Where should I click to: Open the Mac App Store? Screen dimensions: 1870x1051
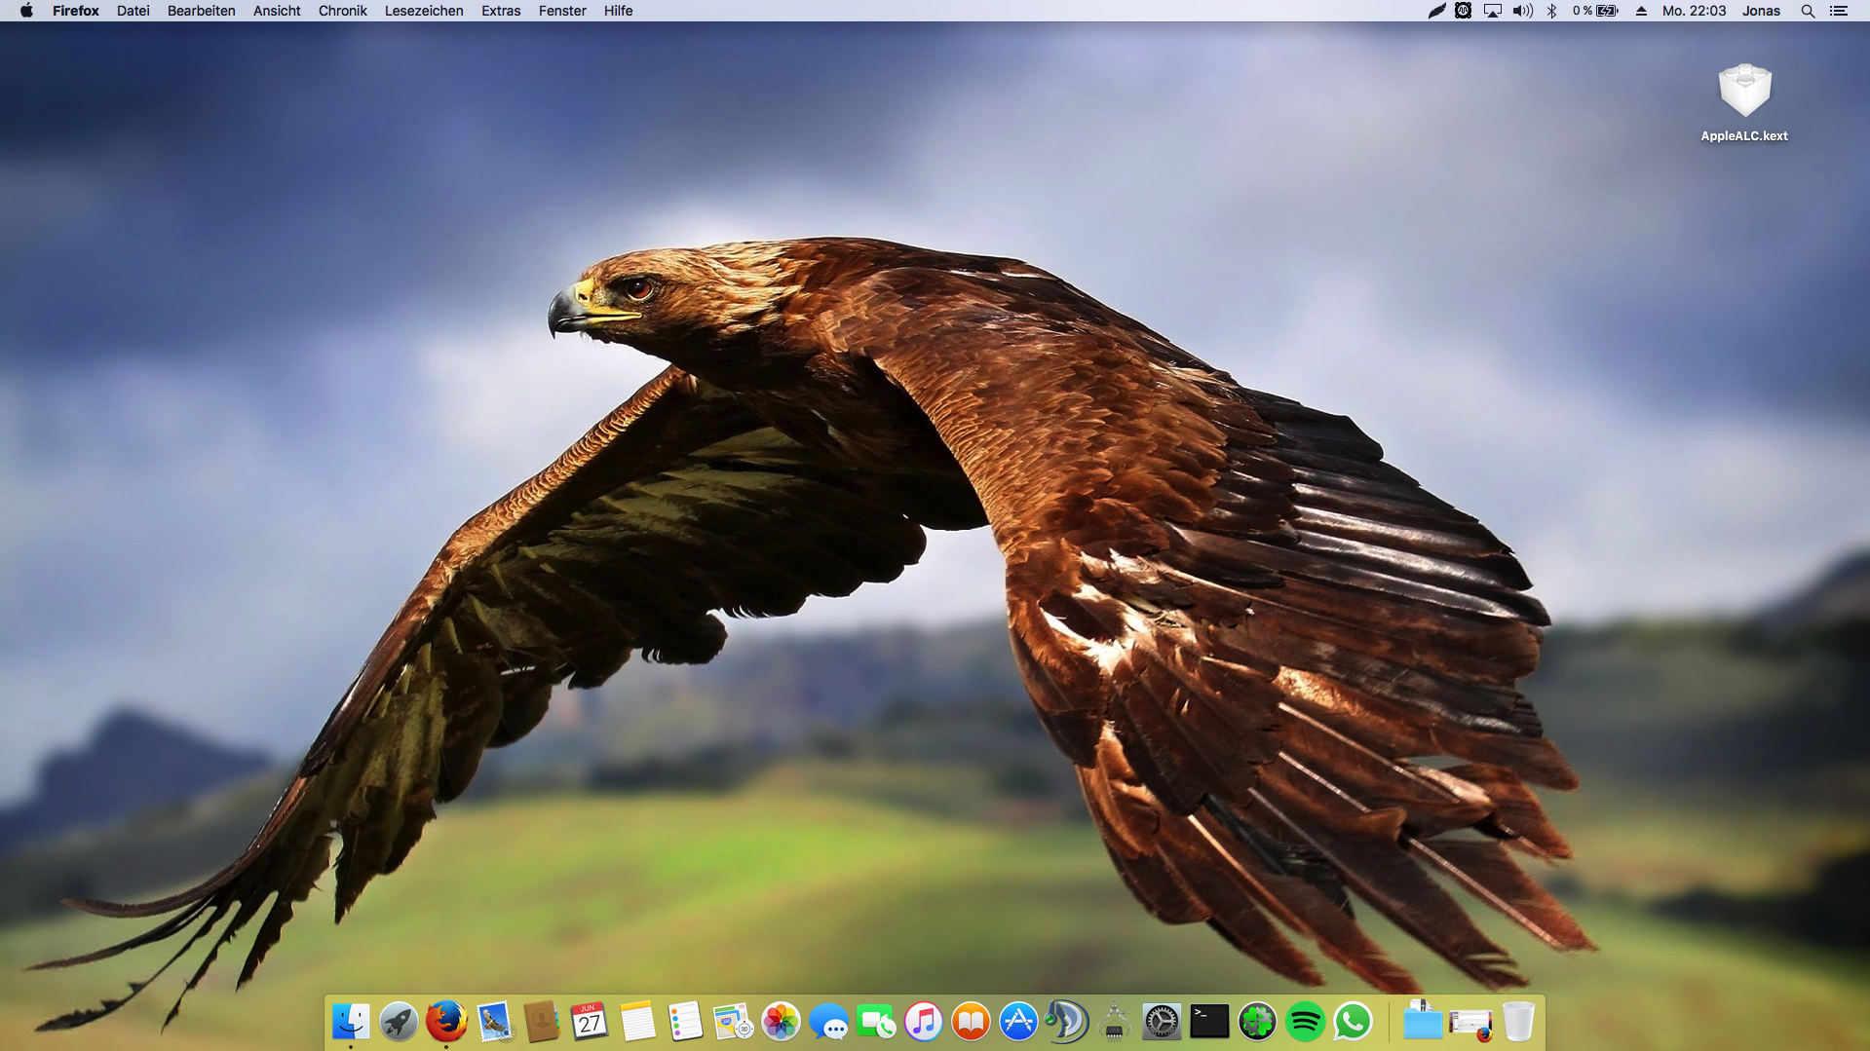pos(1018,1022)
